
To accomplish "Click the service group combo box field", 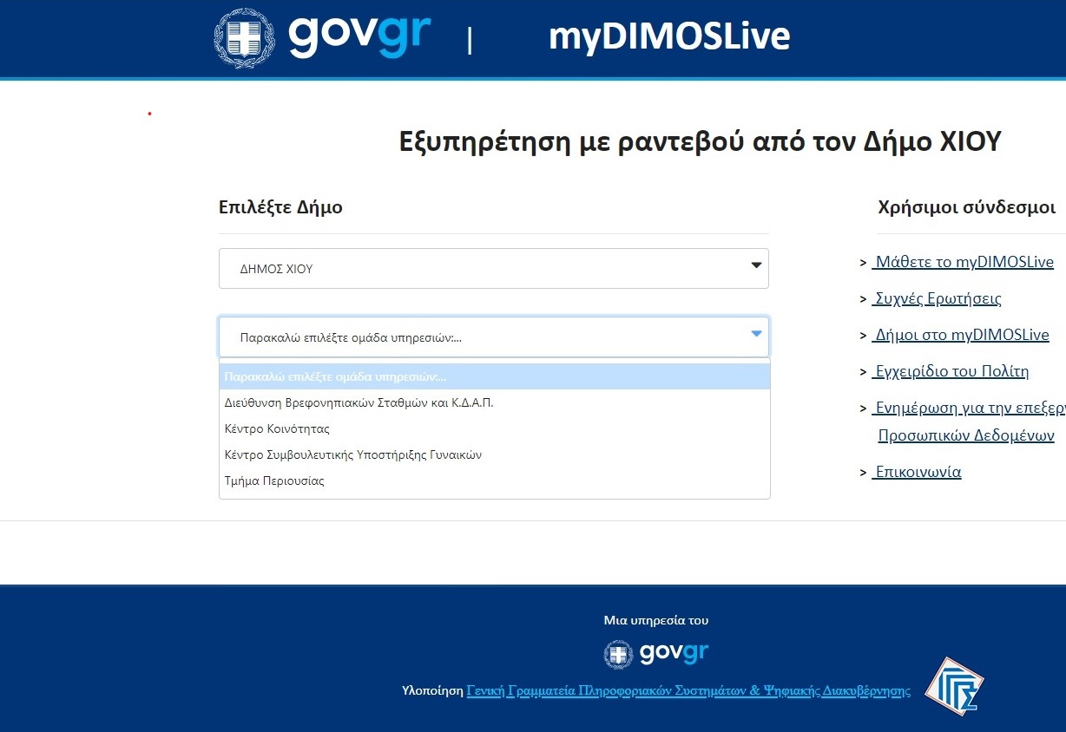I will click(x=494, y=337).
